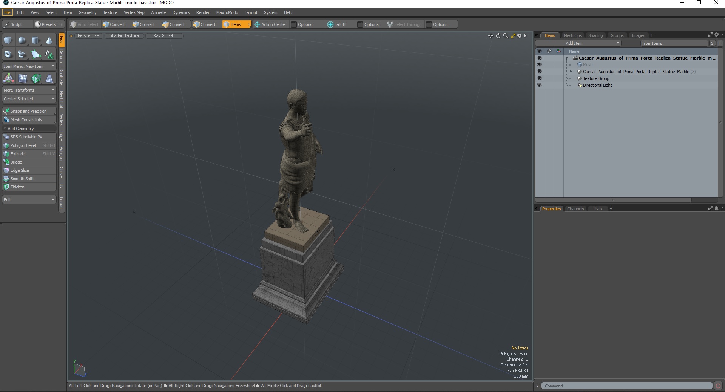Open the Edit dropdown

29,200
